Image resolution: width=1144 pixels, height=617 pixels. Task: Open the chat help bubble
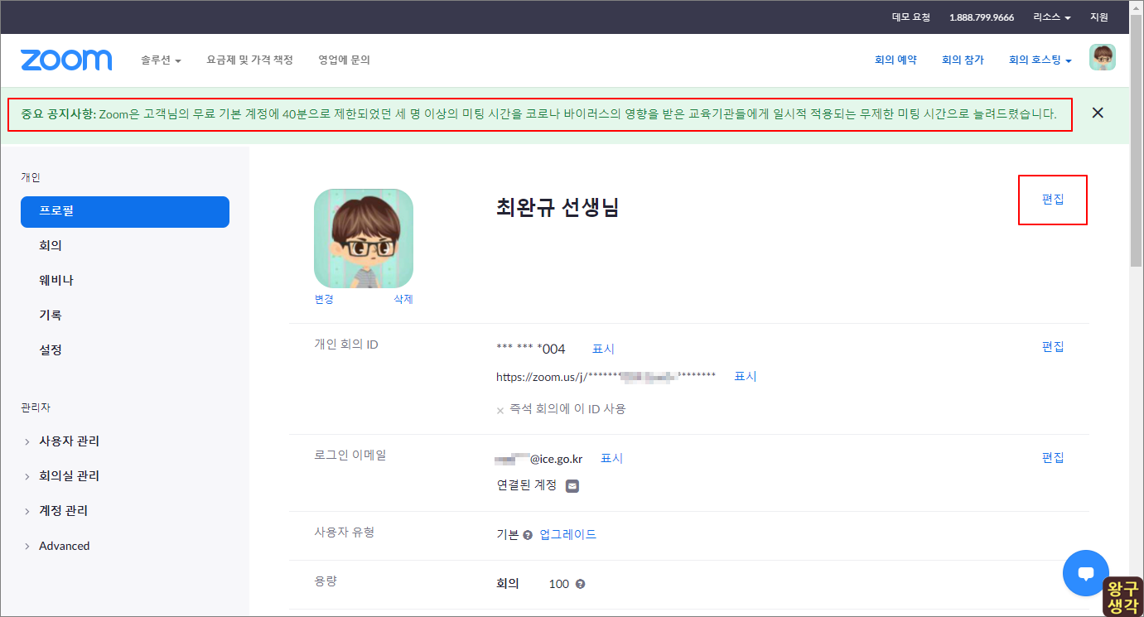tap(1085, 572)
